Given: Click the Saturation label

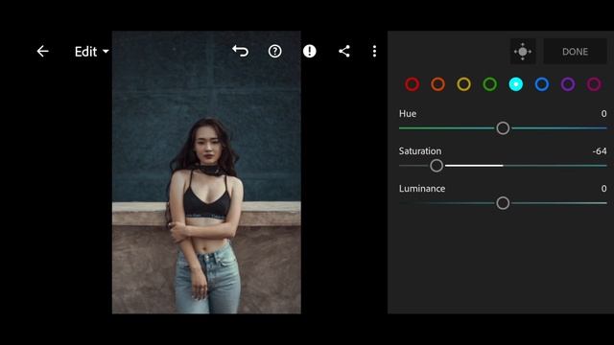Looking at the screenshot, I should 420,151.
